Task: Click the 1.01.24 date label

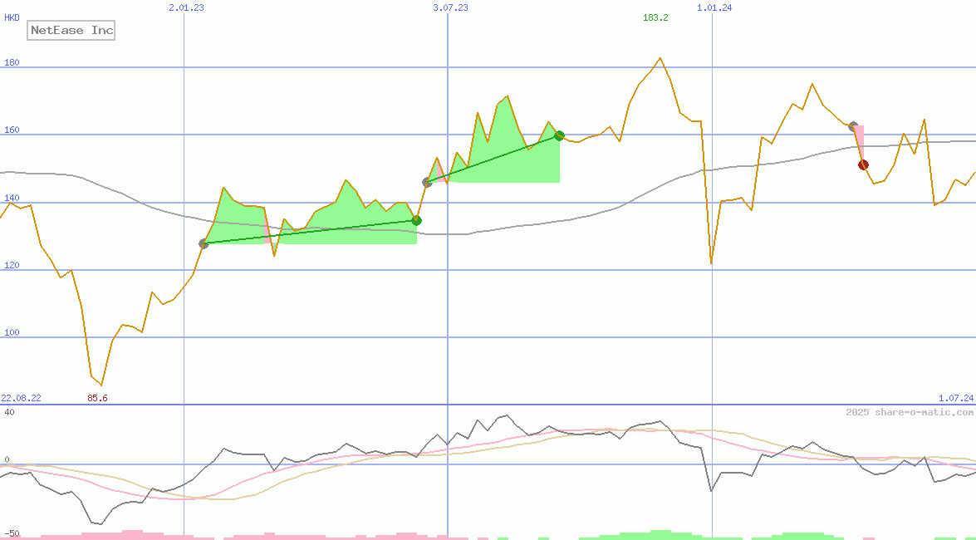Action: tap(714, 7)
